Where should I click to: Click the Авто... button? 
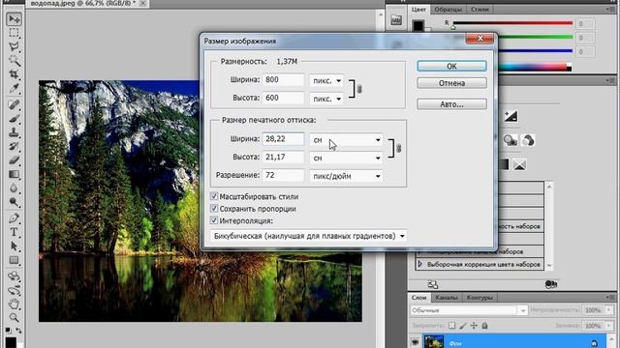coord(451,104)
